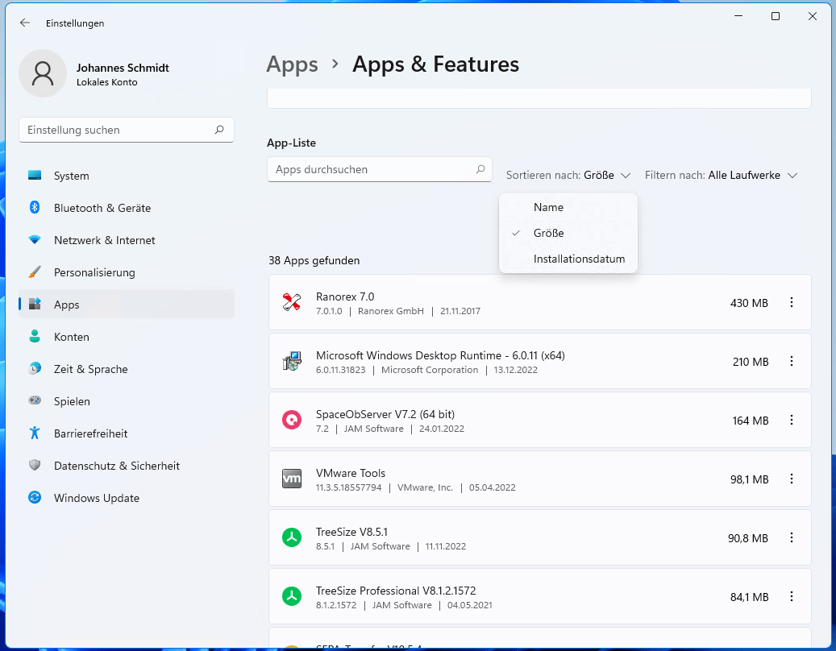
Task: Select the VMware Tools entry name
Action: [351, 473]
